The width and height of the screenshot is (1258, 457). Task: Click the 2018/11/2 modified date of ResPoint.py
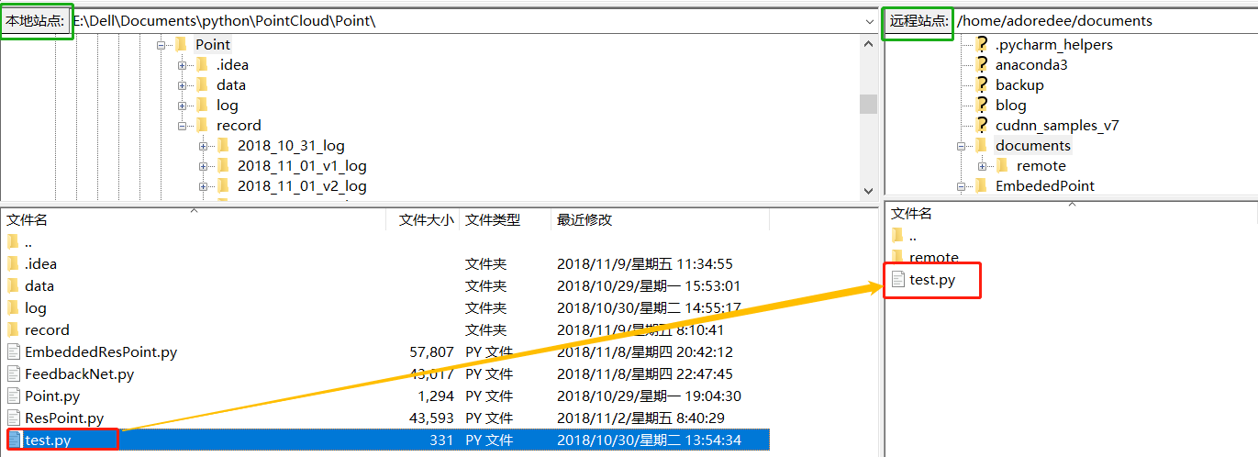pyautogui.click(x=640, y=418)
